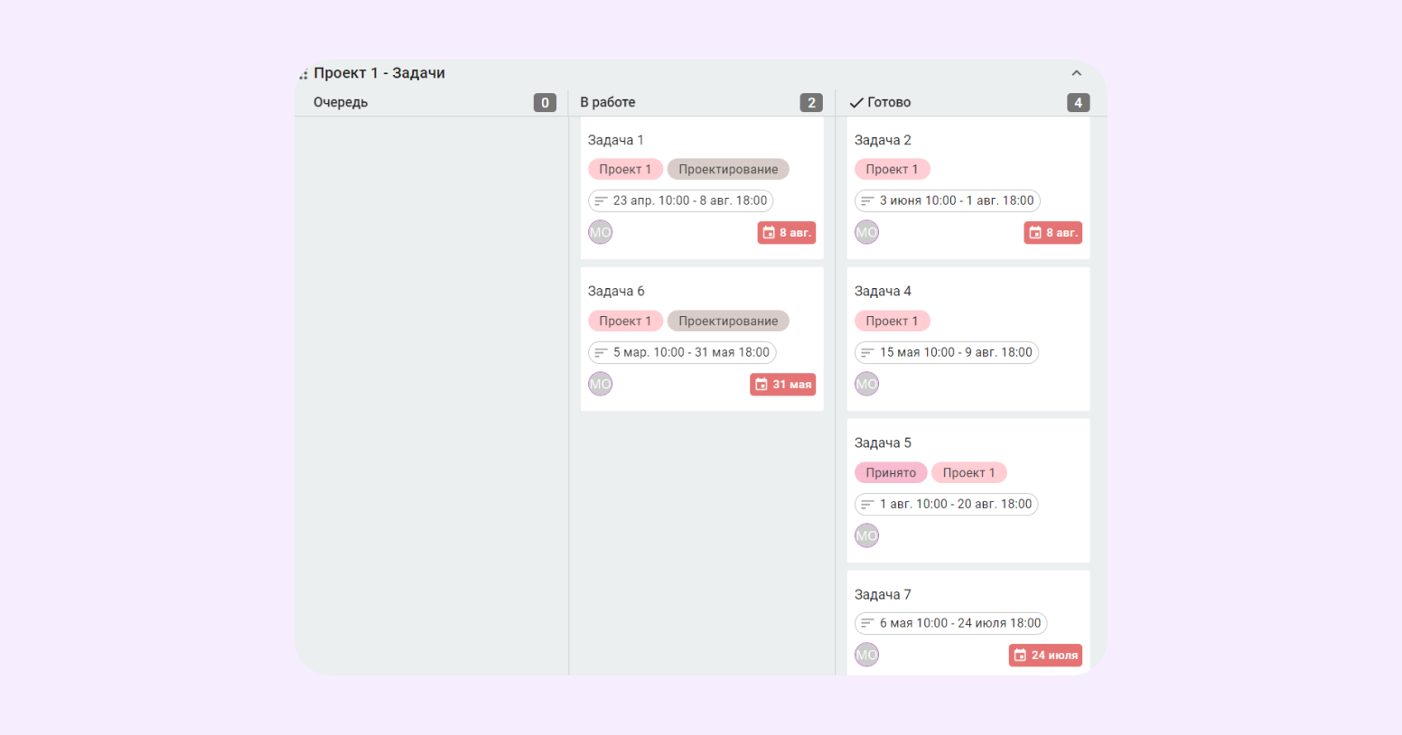This screenshot has height=735, width=1402.
Task: Click the date range 15 мая 10:00 - 9 авг. 18:00
Action: 947,352
